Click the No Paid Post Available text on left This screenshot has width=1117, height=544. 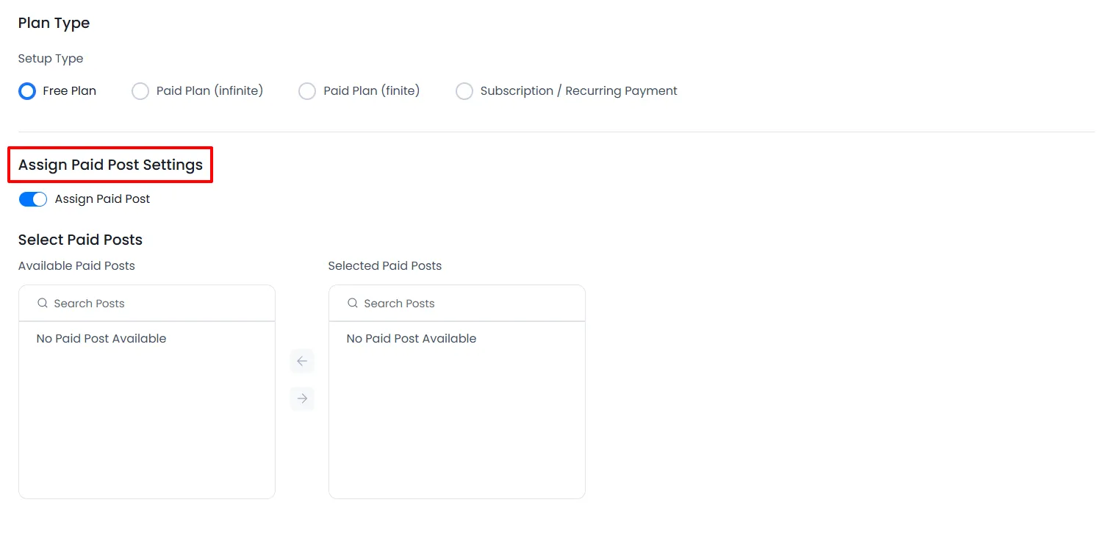click(101, 338)
